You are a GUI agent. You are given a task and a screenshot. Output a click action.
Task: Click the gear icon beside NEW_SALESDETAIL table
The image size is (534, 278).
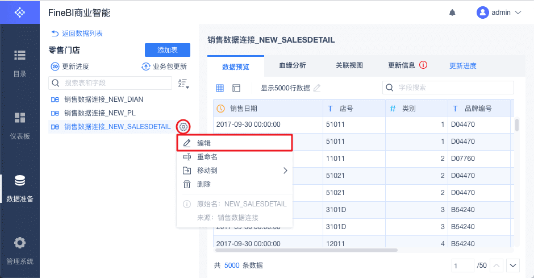point(183,127)
